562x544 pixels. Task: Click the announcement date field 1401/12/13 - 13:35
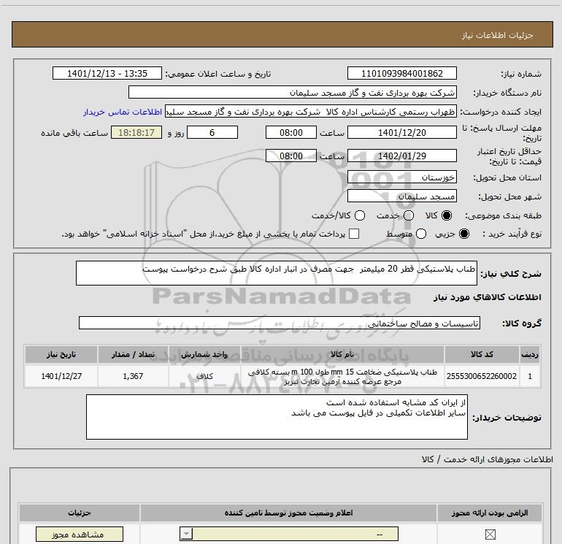click(x=107, y=73)
